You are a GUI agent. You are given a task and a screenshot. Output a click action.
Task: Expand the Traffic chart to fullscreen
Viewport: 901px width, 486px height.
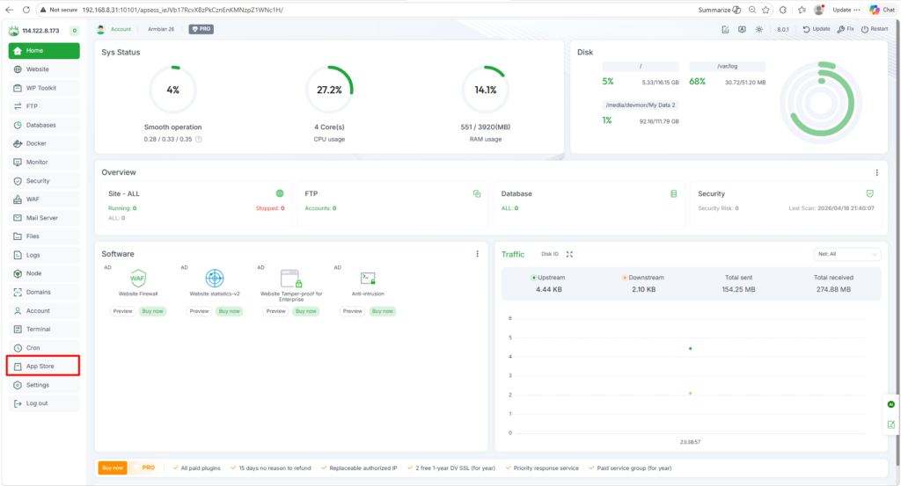click(x=569, y=254)
